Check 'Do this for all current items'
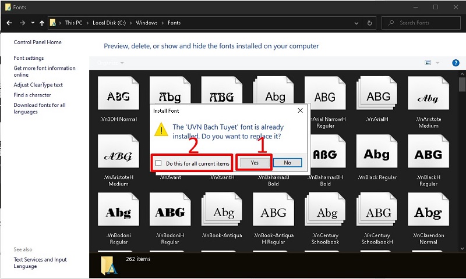This screenshot has height=279, width=466. (x=158, y=163)
